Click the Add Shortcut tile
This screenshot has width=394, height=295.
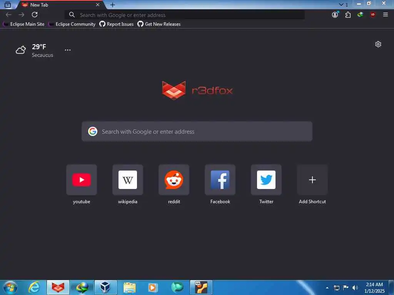click(312, 180)
